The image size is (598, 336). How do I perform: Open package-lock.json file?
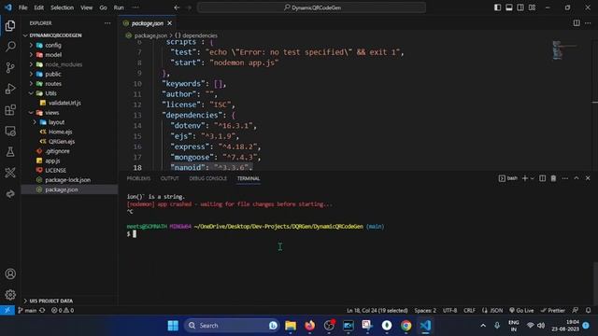point(68,180)
